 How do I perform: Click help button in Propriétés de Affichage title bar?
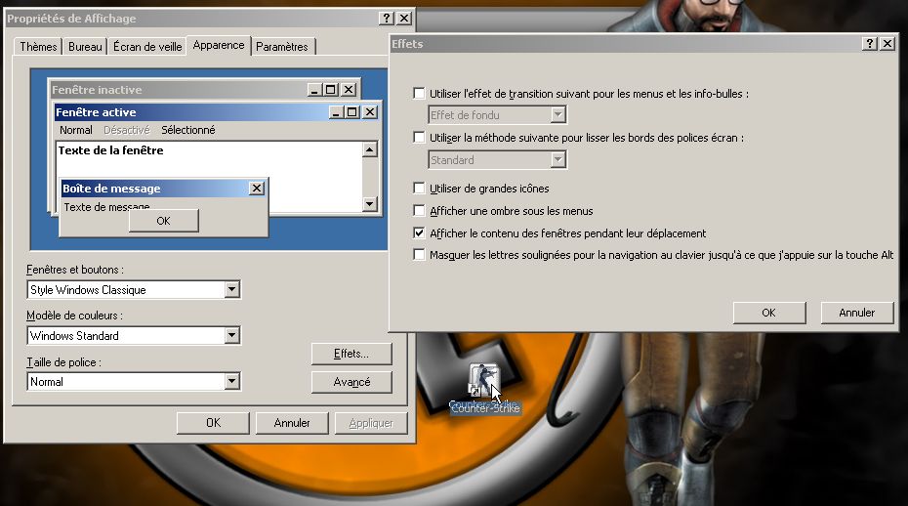(x=387, y=19)
